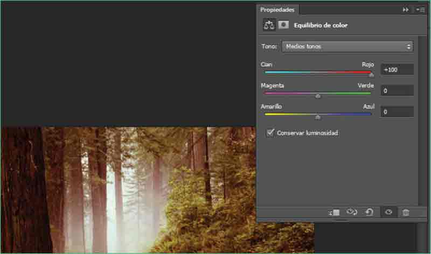Click the Color Balance adjustment scales icon

269,25
